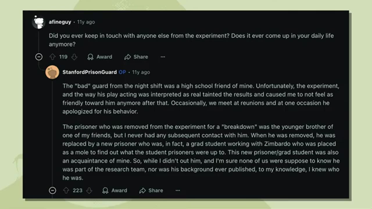This screenshot has width=372, height=209.
Task: Click Award icon on afineguy's comment
Action: pyautogui.click(x=90, y=57)
